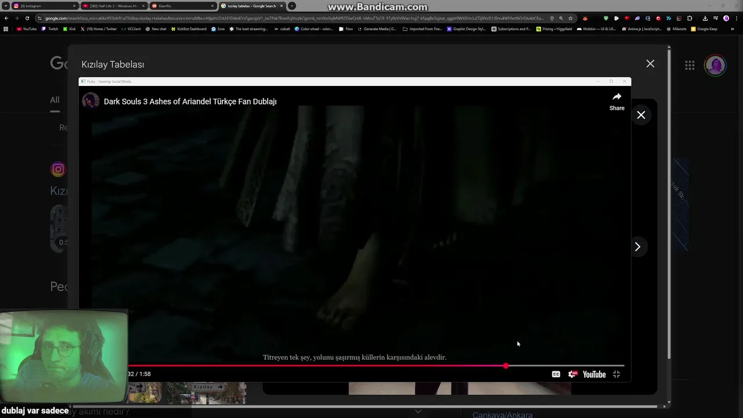This screenshot has width=743, height=418.
Task: Open the Generate Media bookmark
Action: tap(377, 29)
